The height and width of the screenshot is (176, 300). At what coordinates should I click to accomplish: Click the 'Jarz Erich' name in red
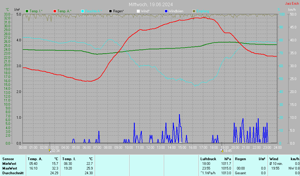[292, 4]
